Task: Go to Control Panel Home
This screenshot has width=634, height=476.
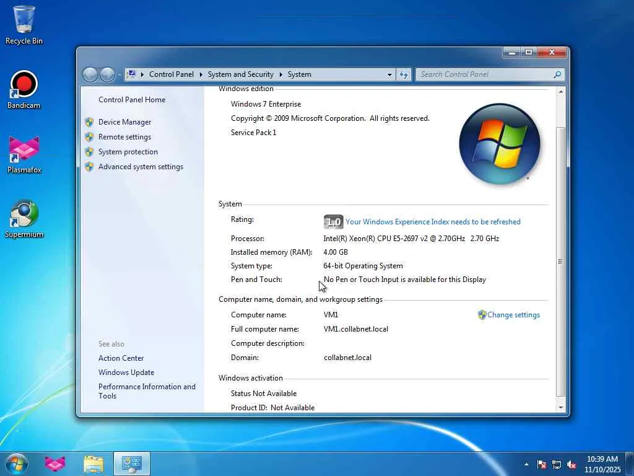Action: click(132, 100)
